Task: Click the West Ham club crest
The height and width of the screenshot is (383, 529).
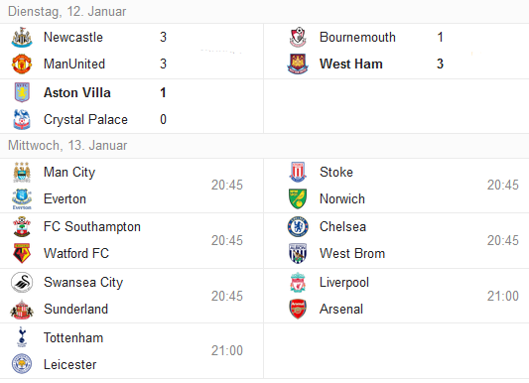Action: tap(298, 64)
